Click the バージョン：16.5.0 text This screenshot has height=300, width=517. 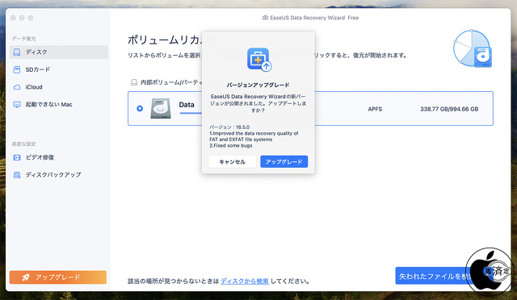tap(229, 127)
